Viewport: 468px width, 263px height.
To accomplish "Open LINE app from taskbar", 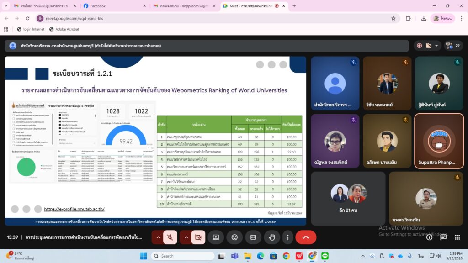I will (325, 256).
